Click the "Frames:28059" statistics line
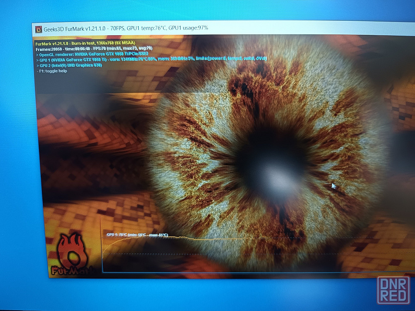 click(x=94, y=49)
